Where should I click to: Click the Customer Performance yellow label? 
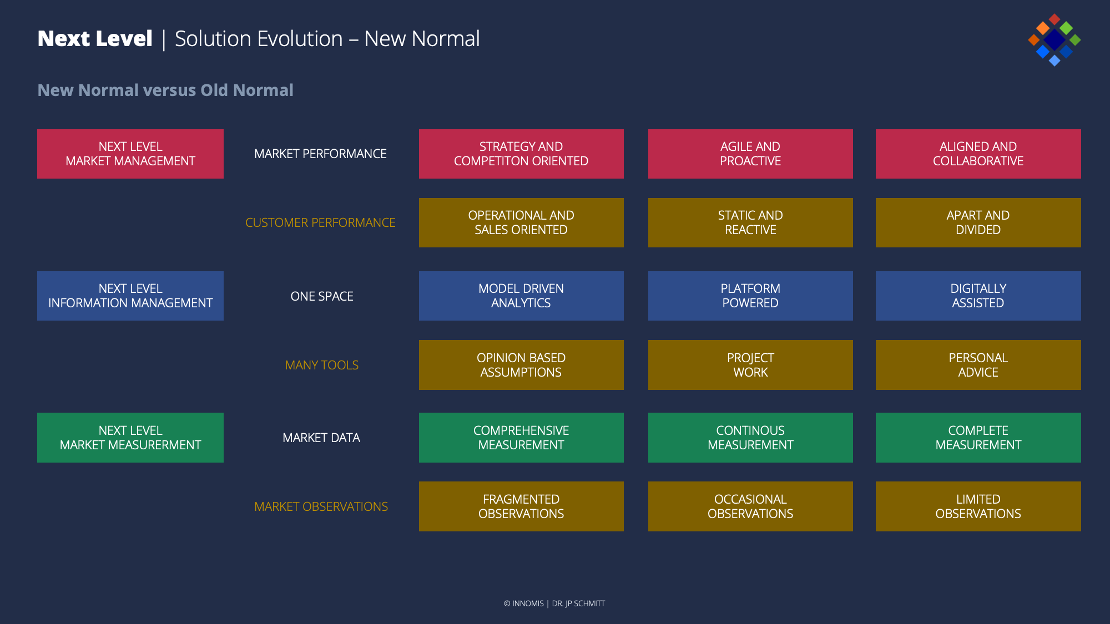[320, 222]
